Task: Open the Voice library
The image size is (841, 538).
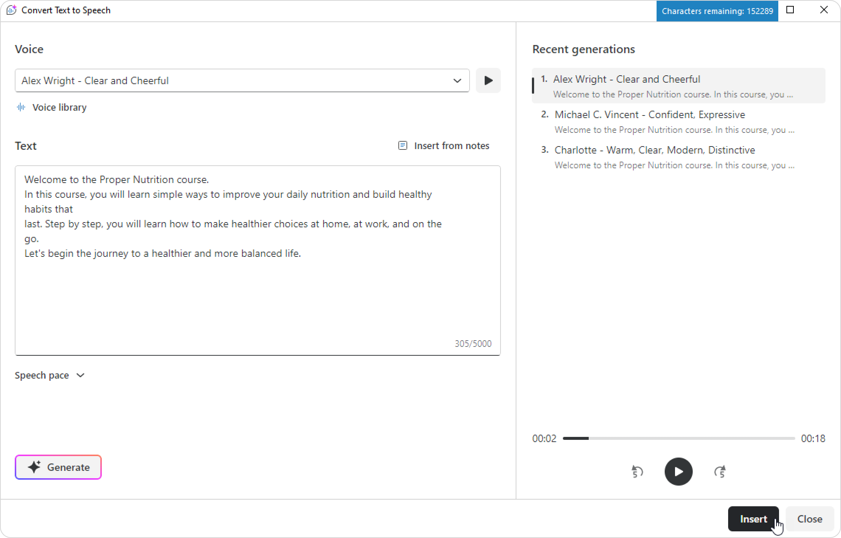Action: [52, 107]
